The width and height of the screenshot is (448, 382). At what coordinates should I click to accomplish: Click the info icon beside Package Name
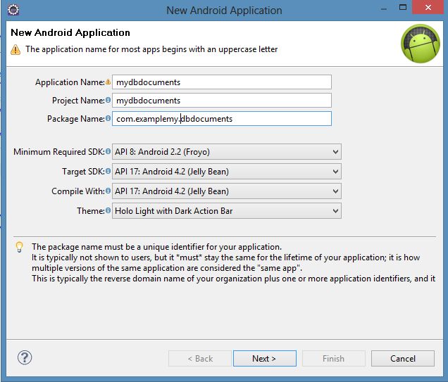tap(108, 118)
